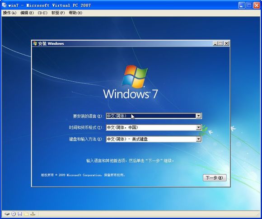Minimize the 安装 Windows dialog
Viewport: 262px width, 219px height.
tap(215, 44)
